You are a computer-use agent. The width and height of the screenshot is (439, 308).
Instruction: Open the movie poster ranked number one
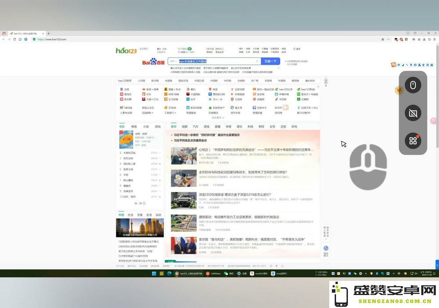(x=126, y=140)
